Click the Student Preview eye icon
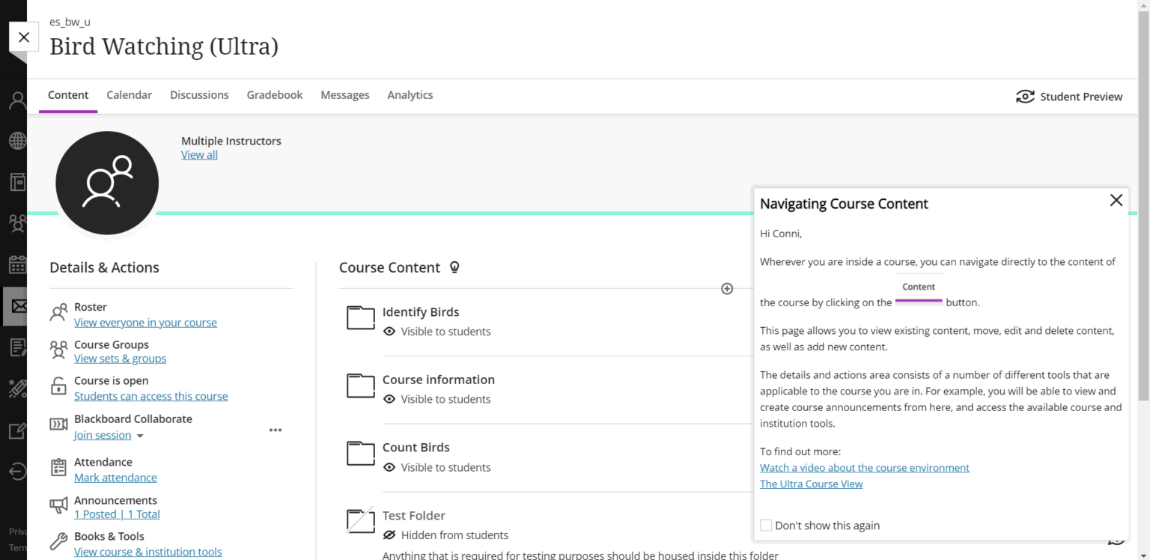 click(1025, 97)
